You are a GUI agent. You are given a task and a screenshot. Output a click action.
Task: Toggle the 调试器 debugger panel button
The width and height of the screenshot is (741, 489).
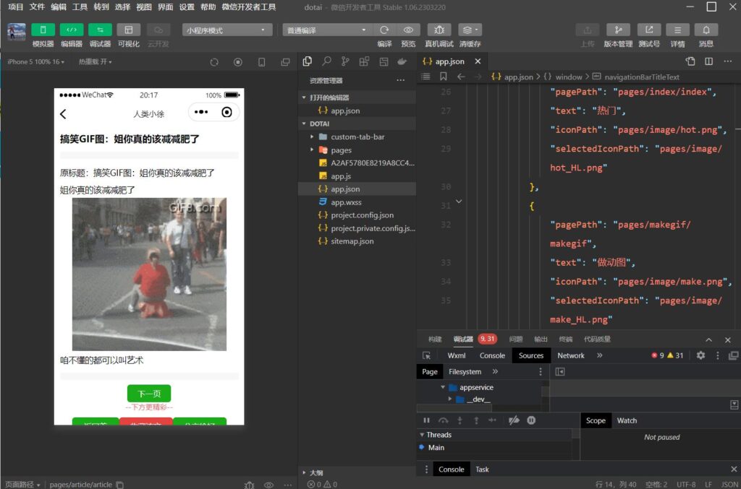click(100, 30)
